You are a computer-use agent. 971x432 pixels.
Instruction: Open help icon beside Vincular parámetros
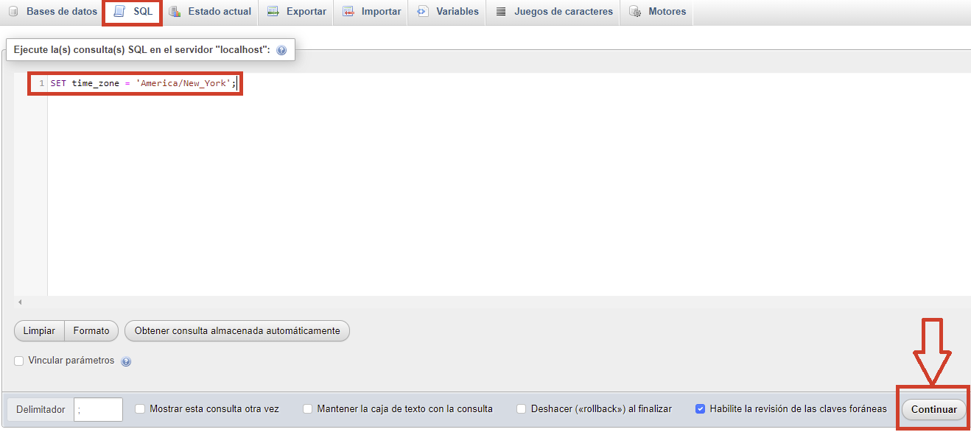(126, 361)
